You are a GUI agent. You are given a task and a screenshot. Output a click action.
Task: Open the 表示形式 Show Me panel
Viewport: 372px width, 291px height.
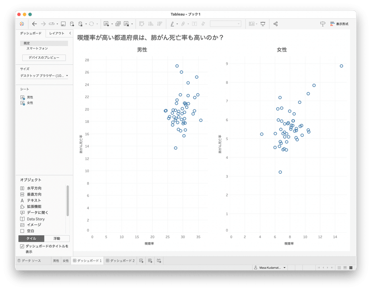coord(339,24)
